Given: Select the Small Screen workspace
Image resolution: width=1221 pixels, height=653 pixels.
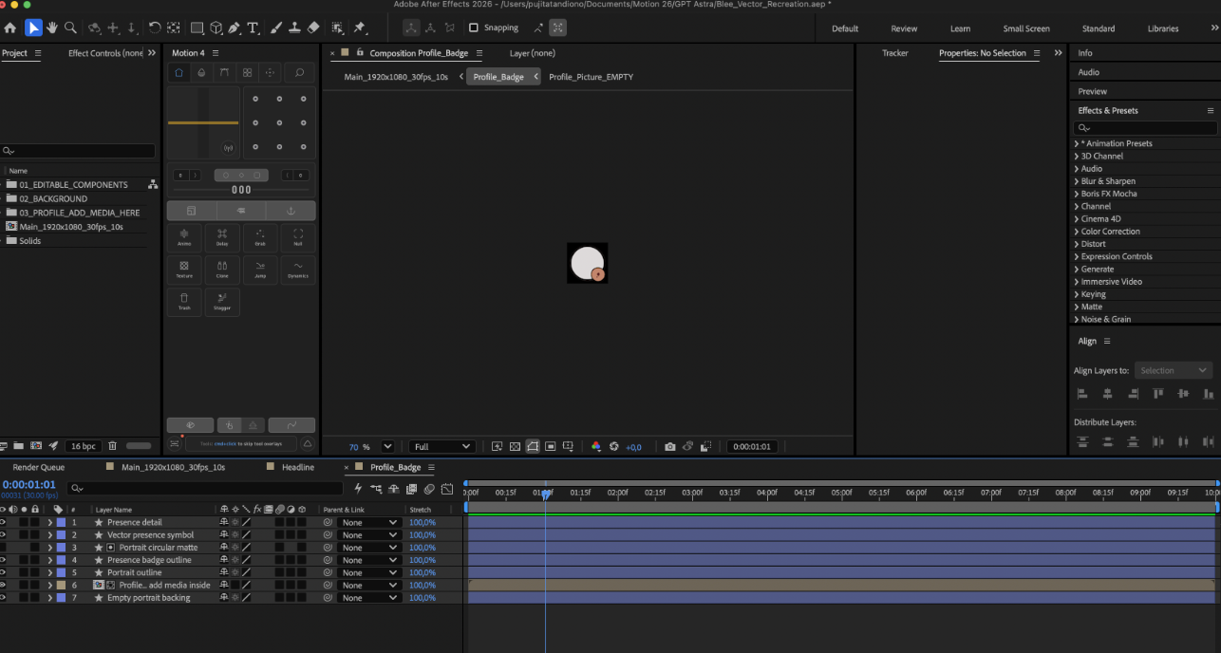Looking at the screenshot, I should point(1025,28).
